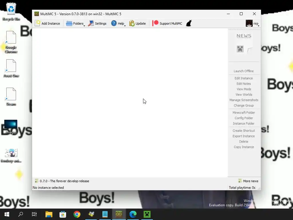The image size is (293, 220).
Task: Select the Avast One desktop shortcut
Action: (x=11, y=68)
